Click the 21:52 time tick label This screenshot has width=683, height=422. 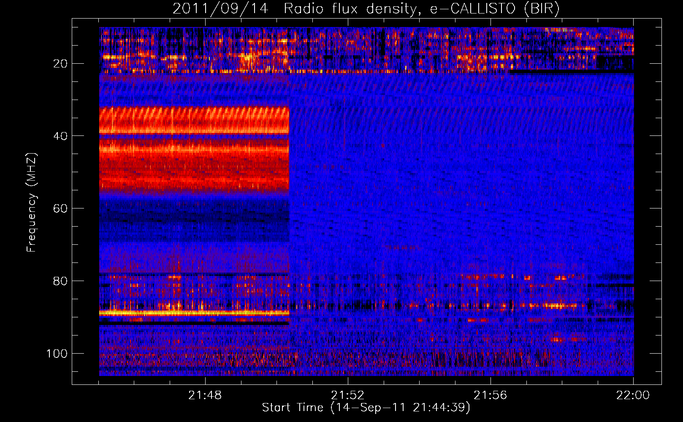pos(347,395)
